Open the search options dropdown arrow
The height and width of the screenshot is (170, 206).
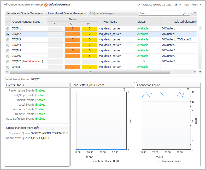[188, 13]
